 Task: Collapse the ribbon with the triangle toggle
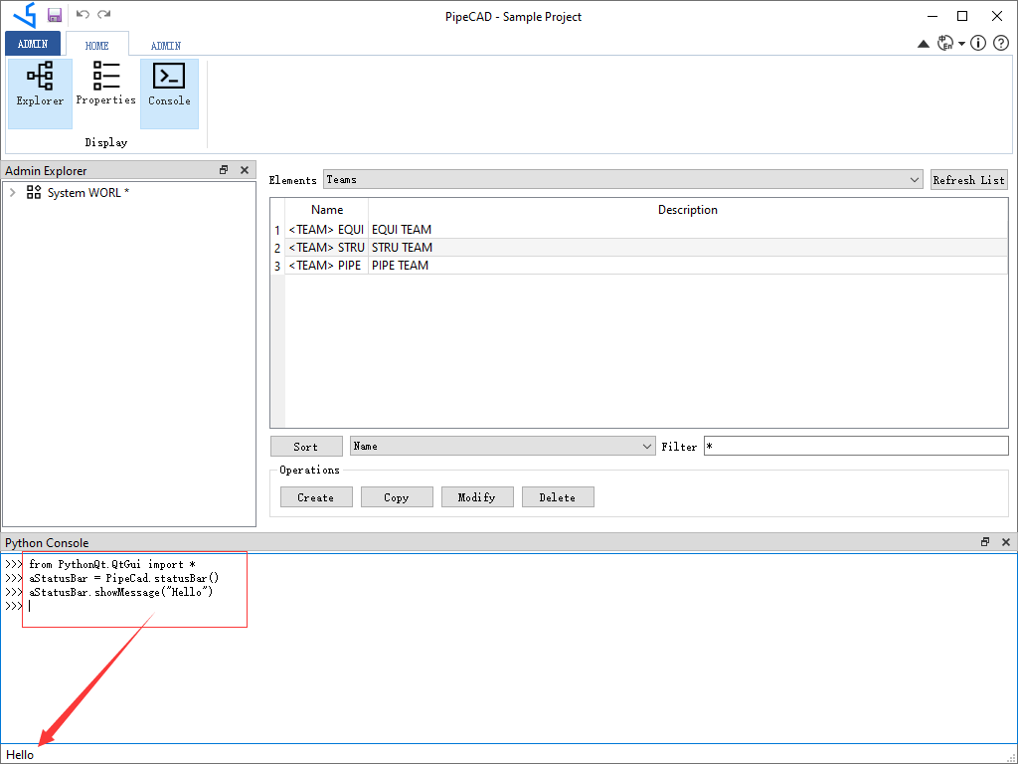click(x=923, y=44)
